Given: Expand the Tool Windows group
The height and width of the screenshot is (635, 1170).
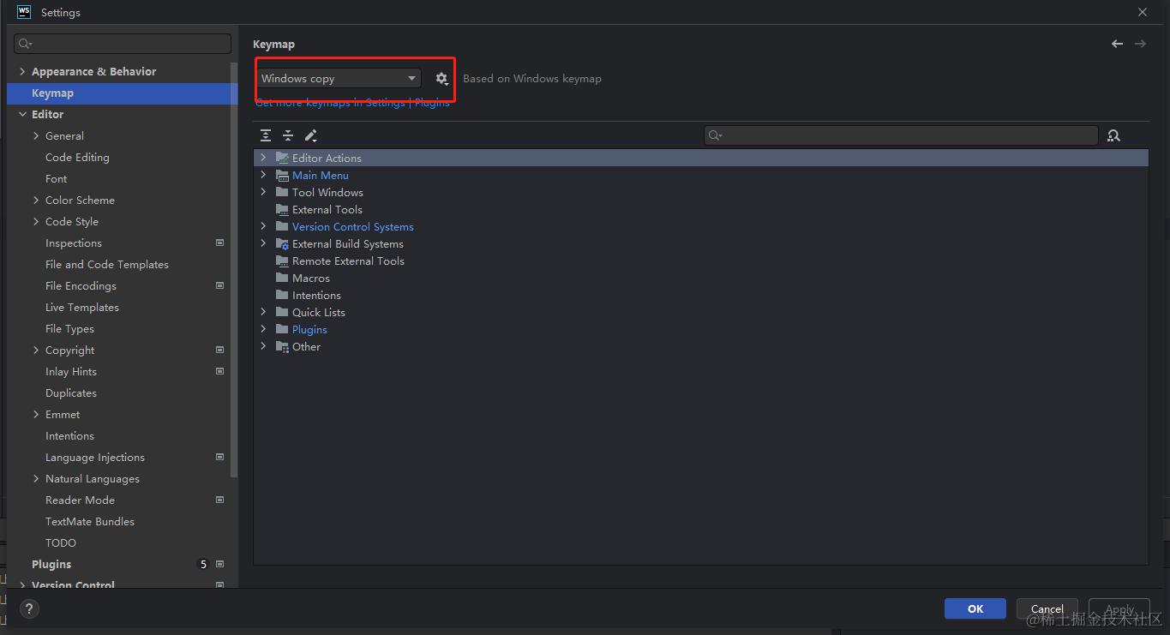Looking at the screenshot, I should point(263,192).
